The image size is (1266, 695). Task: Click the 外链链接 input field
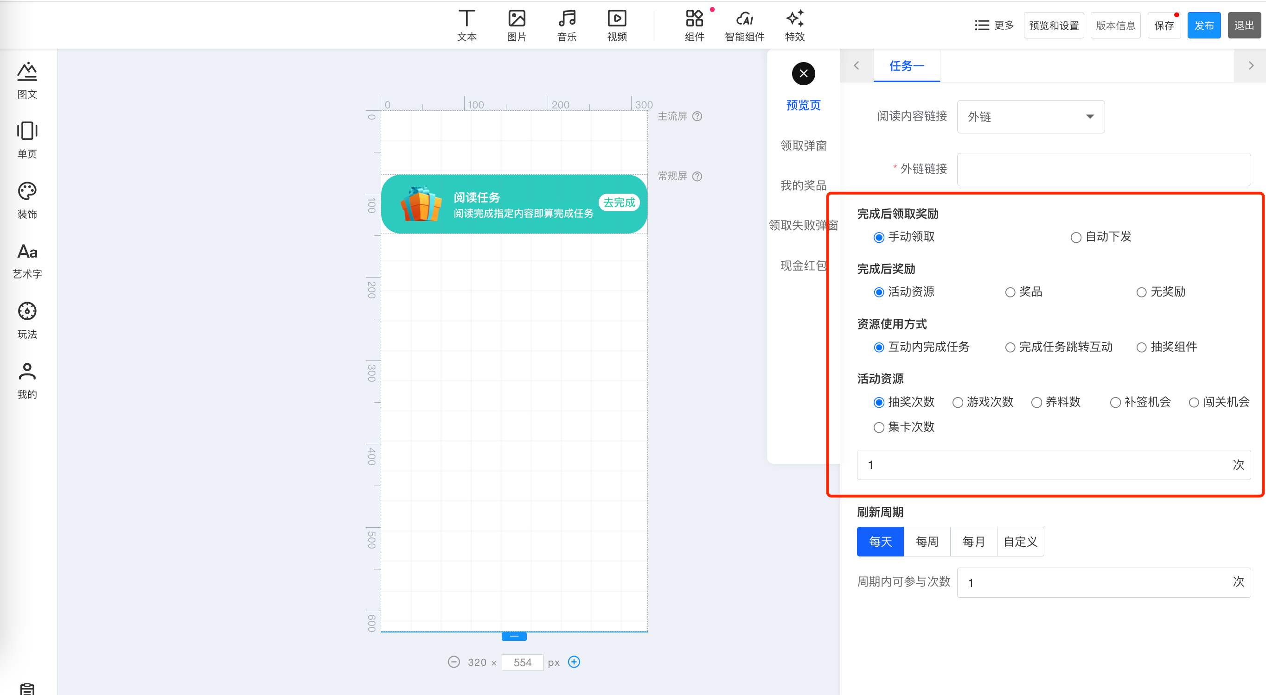point(1103,169)
